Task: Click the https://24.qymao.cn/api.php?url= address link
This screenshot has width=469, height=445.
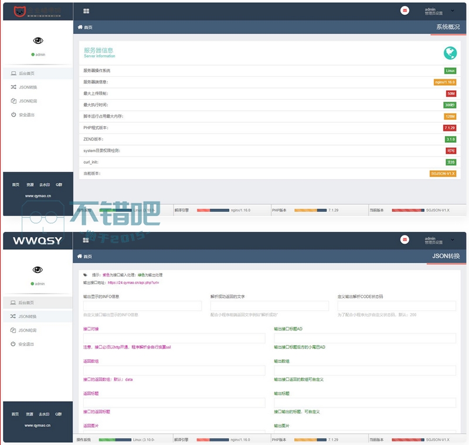Action: [133, 282]
